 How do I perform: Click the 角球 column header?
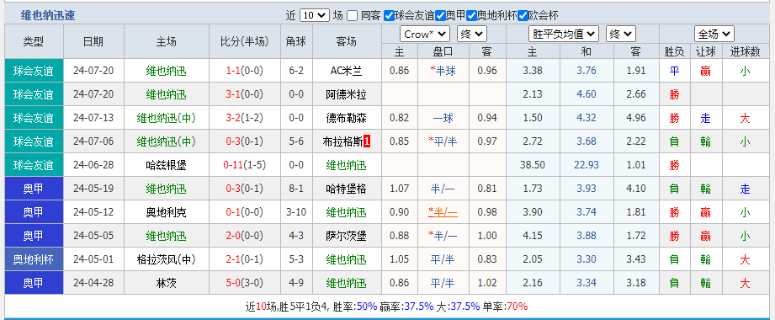coord(296,41)
